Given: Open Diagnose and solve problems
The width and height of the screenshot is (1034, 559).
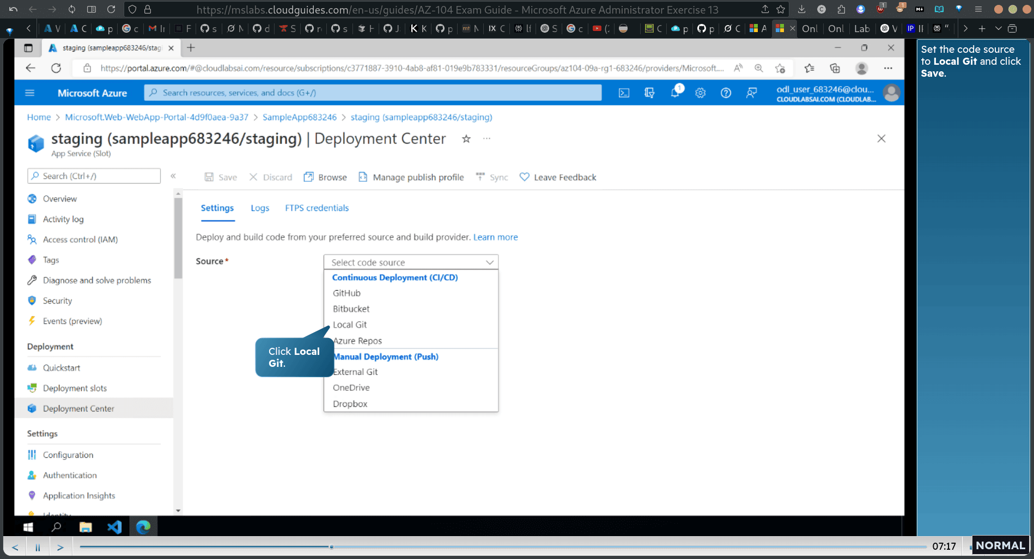Looking at the screenshot, I should [x=96, y=280].
